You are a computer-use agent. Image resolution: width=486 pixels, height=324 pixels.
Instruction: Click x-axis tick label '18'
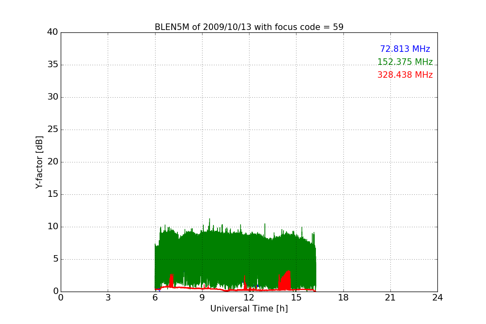coord(343,298)
